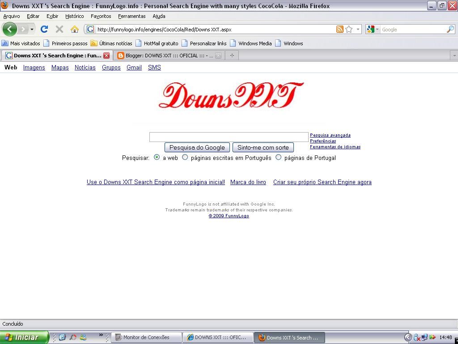
Task: Click the Stop loading X icon
Action: tap(59, 29)
